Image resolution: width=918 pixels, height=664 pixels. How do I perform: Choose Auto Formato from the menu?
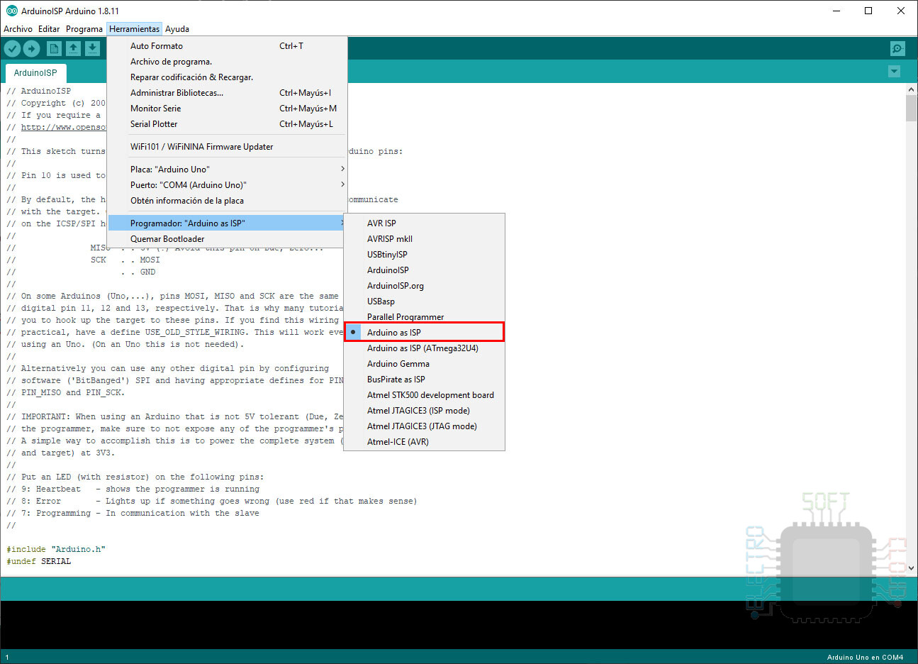click(227, 46)
